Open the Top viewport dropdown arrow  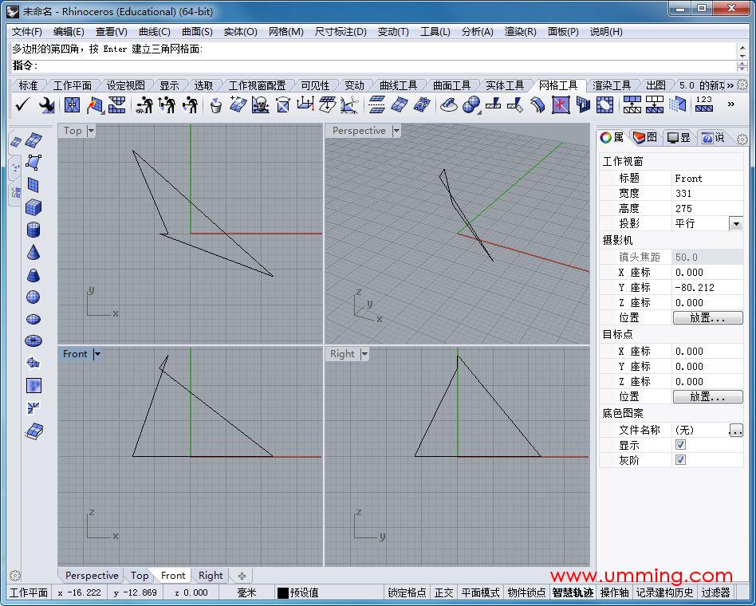click(x=91, y=131)
